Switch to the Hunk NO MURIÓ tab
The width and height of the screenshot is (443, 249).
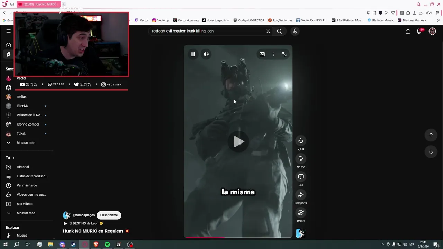point(38,4)
